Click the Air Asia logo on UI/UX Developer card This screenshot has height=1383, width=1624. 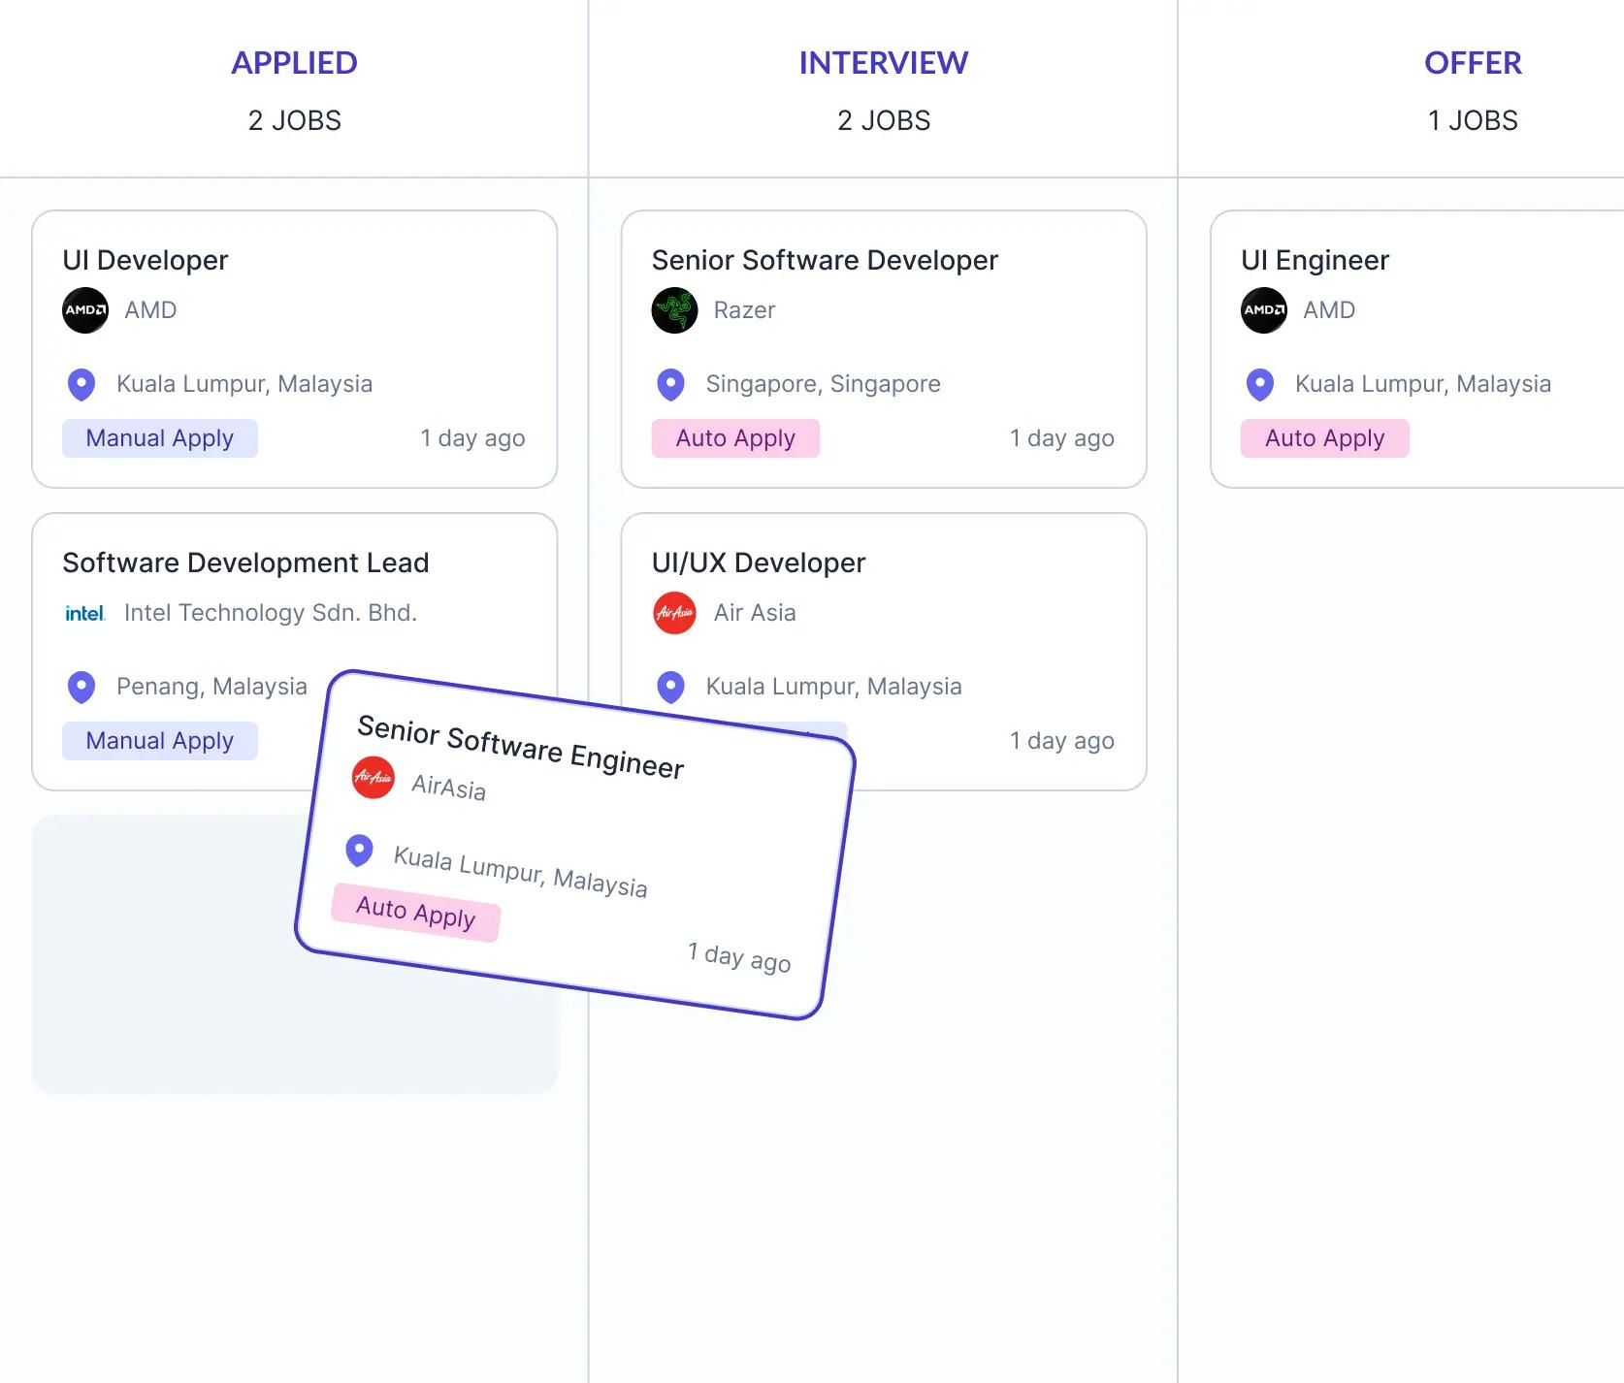pyautogui.click(x=674, y=613)
